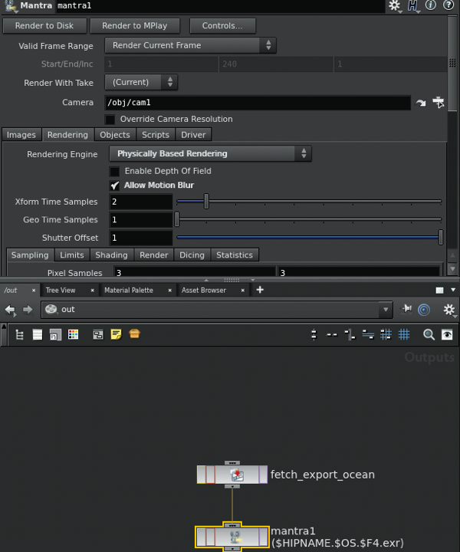Maximize pane with the square icon
Screen dimensions: 460x552
point(439,290)
